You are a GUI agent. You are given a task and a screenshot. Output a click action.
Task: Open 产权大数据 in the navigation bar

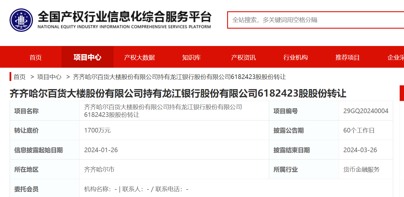click(140, 57)
